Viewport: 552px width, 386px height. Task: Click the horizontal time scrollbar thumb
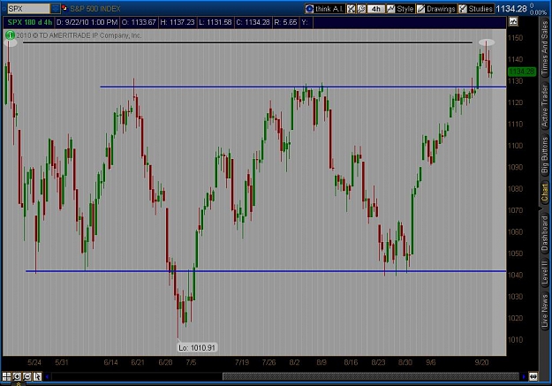click(371, 376)
